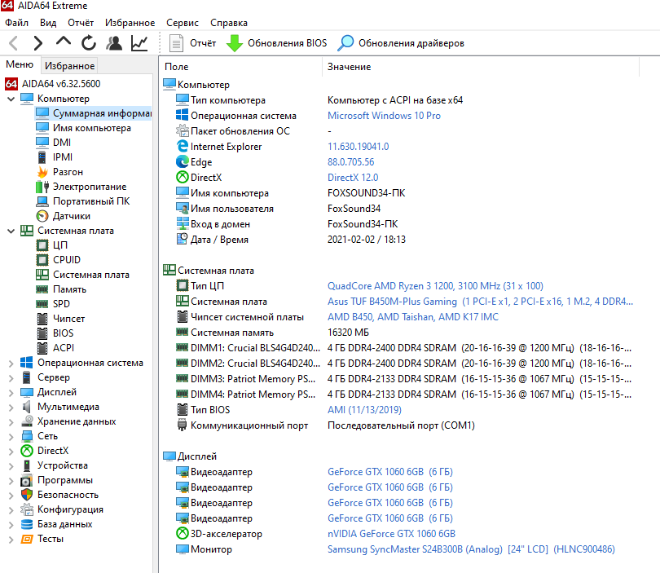The width and height of the screenshot is (660, 573).
Task: Click the Датчики gauge icon
Action: coord(42,216)
